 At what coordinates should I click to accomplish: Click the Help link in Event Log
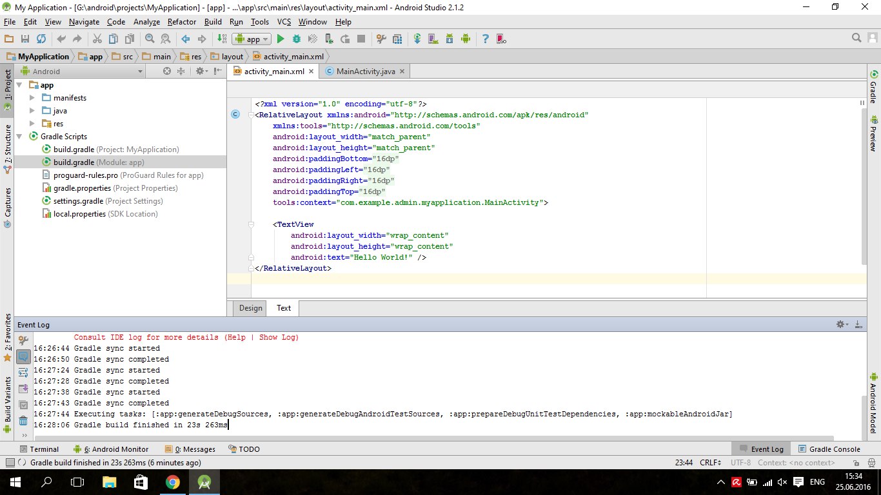pyautogui.click(x=236, y=338)
